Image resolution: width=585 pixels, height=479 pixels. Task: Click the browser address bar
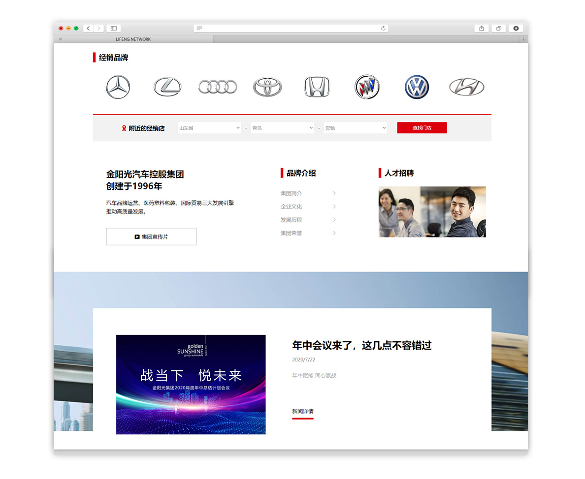[291, 29]
